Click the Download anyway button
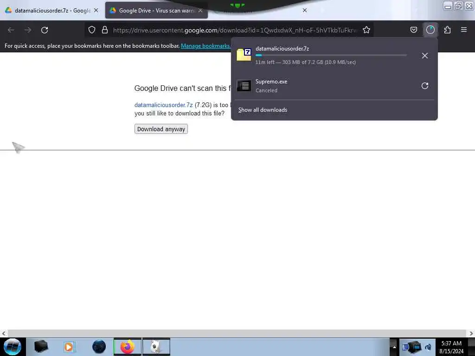The height and width of the screenshot is (356, 475). pyautogui.click(x=161, y=129)
